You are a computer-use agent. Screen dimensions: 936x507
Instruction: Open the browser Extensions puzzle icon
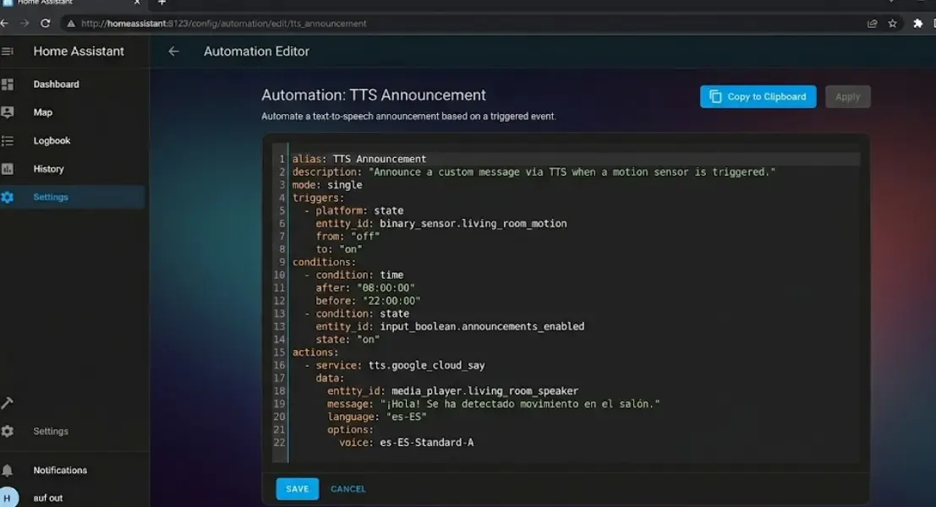click(x=919, y=24)
